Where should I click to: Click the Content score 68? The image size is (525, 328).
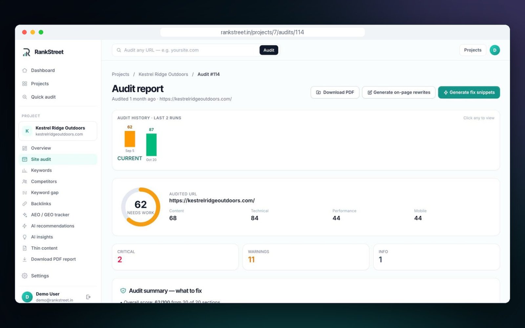click(x=173, y=218)
